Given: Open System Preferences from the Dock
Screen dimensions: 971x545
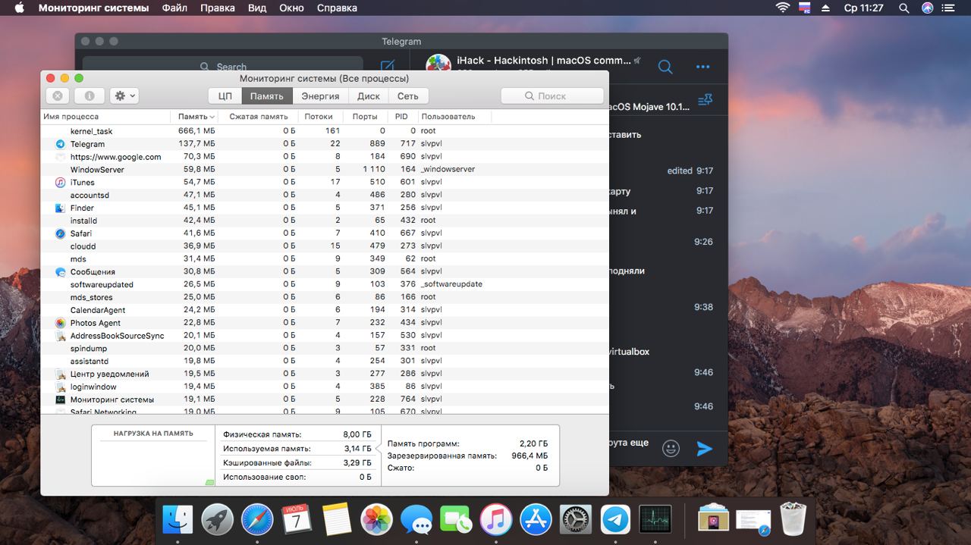Looking at the screenshot, I should (575, 519).
